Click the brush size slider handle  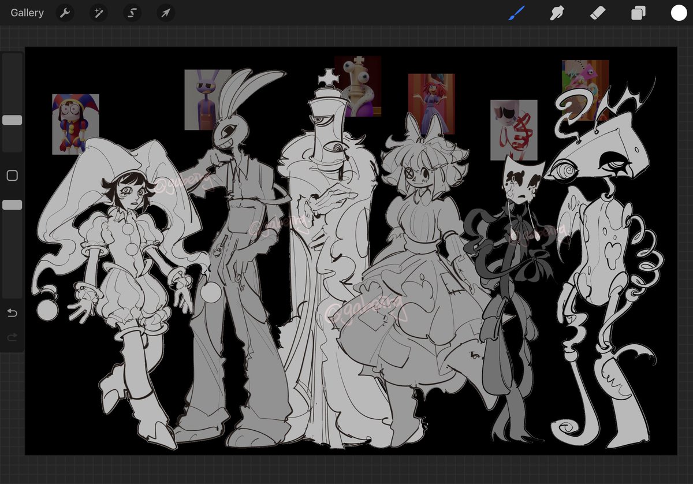12,120
